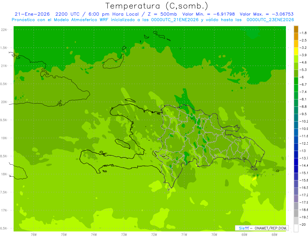Click the '22N' latitude axis label

click(4, 30)
